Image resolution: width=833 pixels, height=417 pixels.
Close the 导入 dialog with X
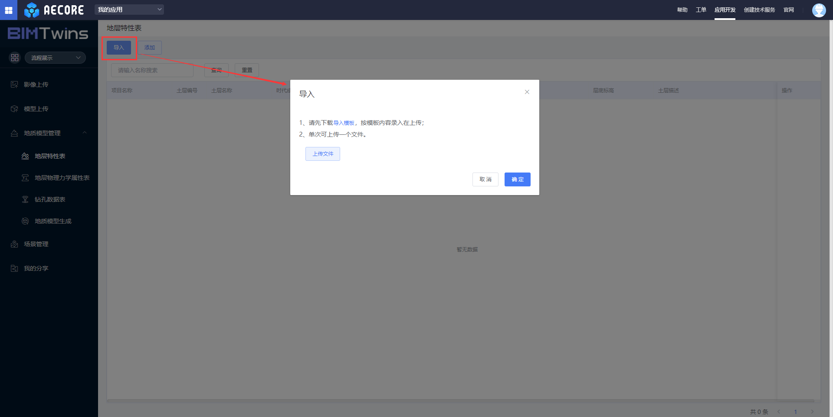[x=527, y=92]
